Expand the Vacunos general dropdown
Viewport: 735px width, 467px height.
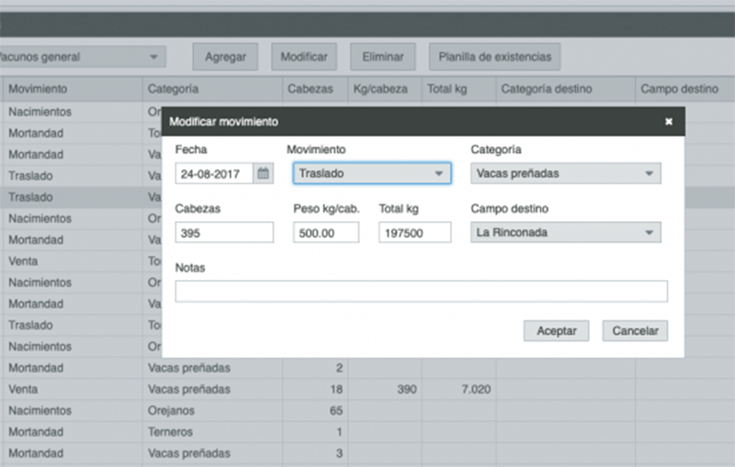(82, 57)
